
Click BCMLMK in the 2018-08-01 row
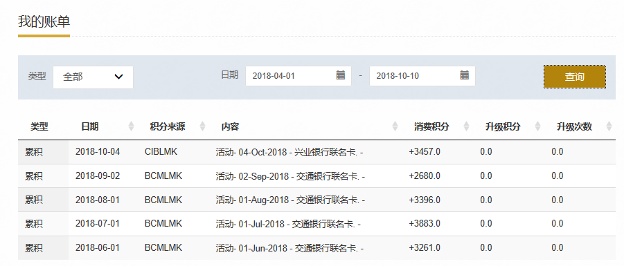point(163,200)
